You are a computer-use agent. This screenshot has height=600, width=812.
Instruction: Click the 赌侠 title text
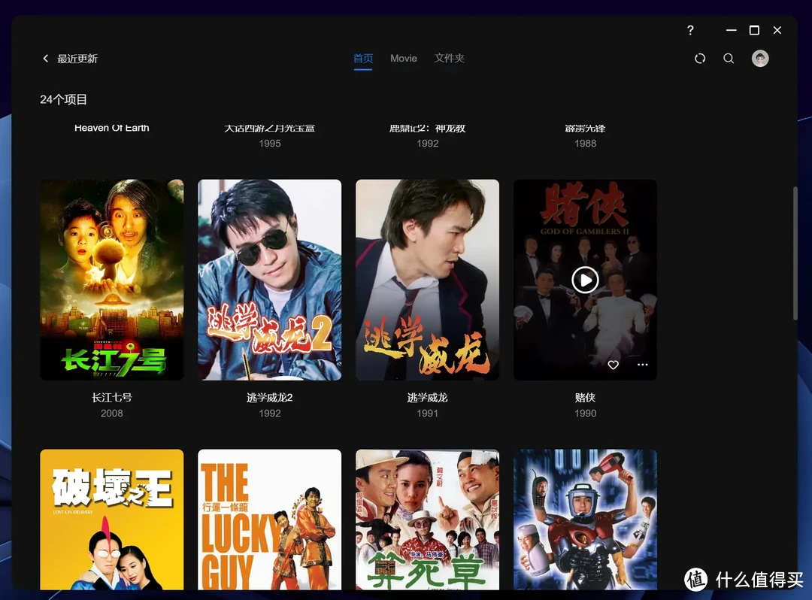585,398
